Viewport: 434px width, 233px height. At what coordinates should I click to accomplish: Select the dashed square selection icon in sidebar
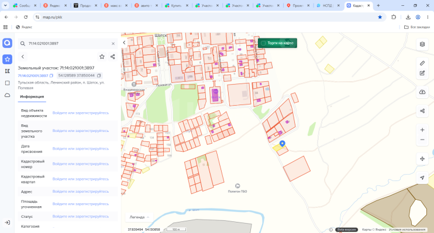[x=7, y=83]
